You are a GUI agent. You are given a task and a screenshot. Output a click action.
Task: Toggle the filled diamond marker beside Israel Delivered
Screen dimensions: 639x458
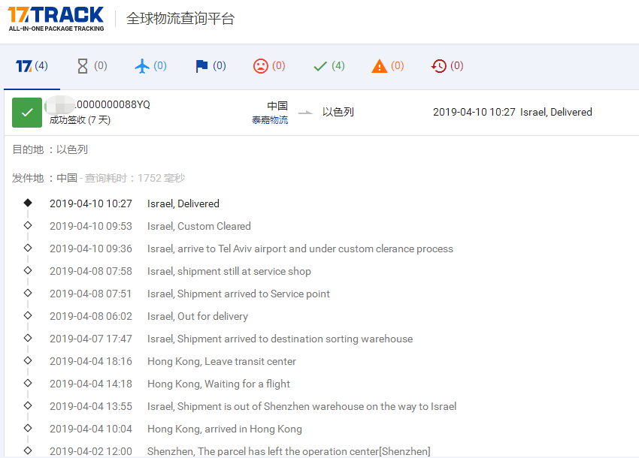pos(28,203)
